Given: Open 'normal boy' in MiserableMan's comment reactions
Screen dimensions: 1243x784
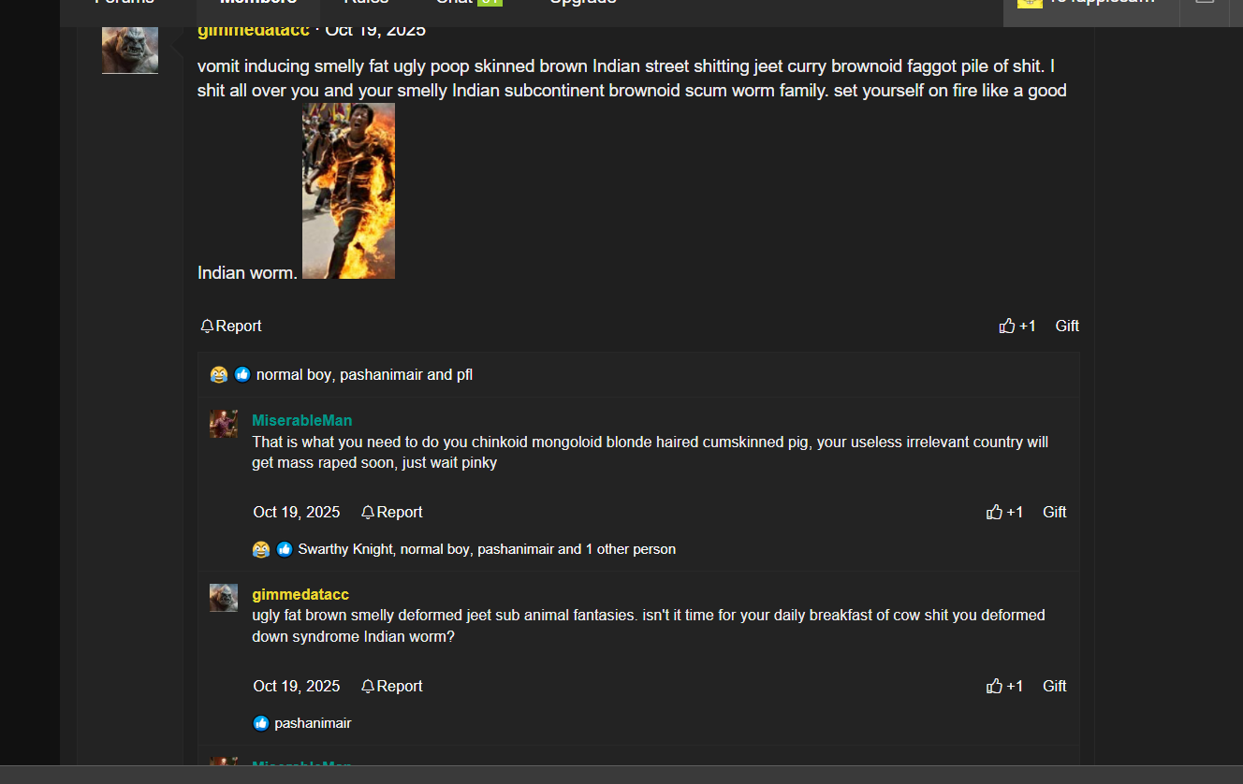Looking at the screenshot, I should (x=435, y=549).
